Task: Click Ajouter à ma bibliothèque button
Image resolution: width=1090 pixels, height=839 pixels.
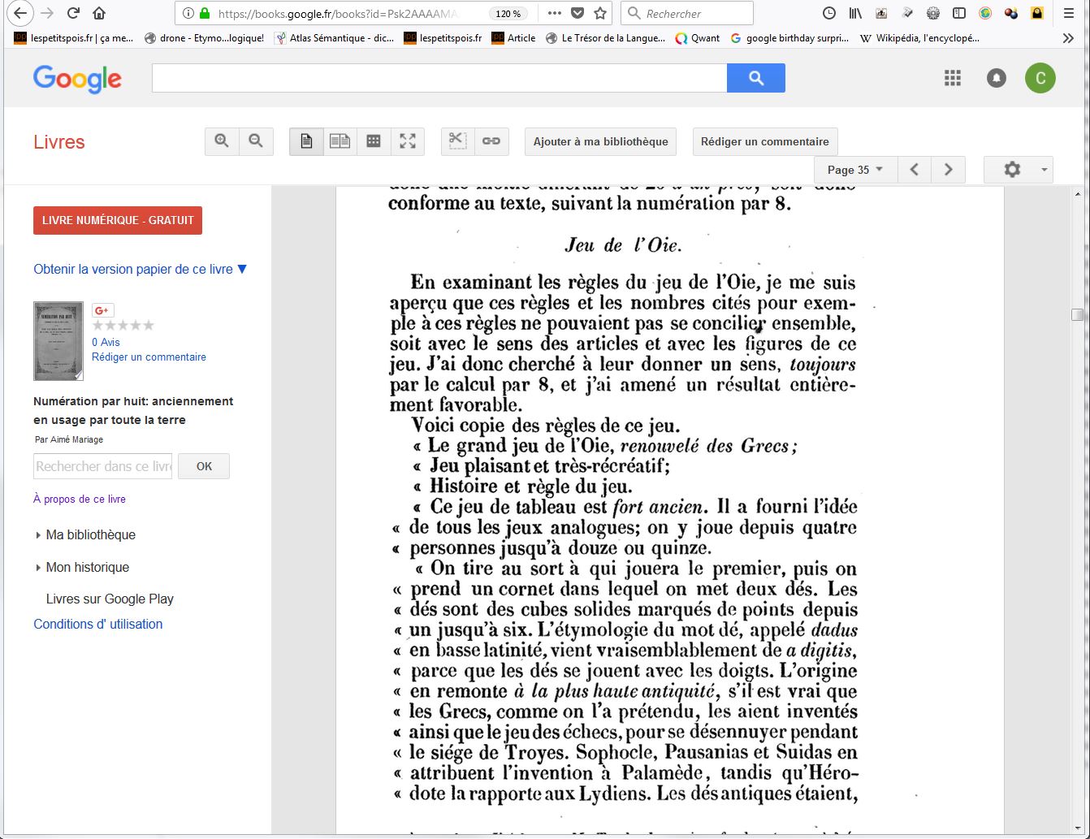Action: (x=600, y=141)
